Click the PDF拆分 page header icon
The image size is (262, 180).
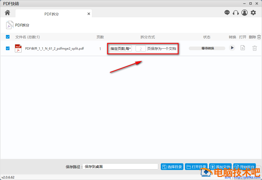point(10,25)
